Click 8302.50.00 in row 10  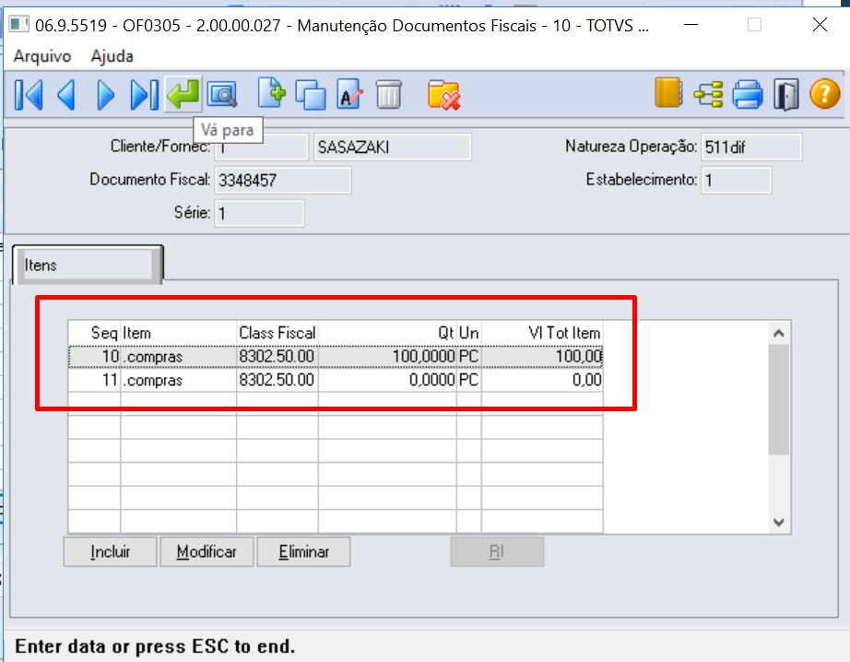tap(277, 356)
